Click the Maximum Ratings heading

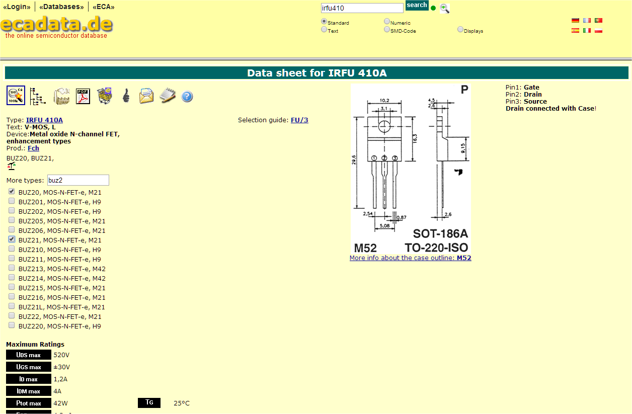pyautogui.click(x=35, y=345)
